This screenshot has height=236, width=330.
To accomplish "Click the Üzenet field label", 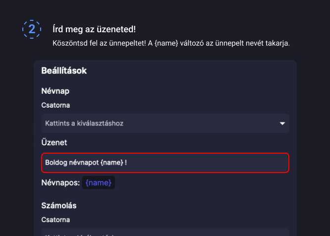I will coord(55,142).
